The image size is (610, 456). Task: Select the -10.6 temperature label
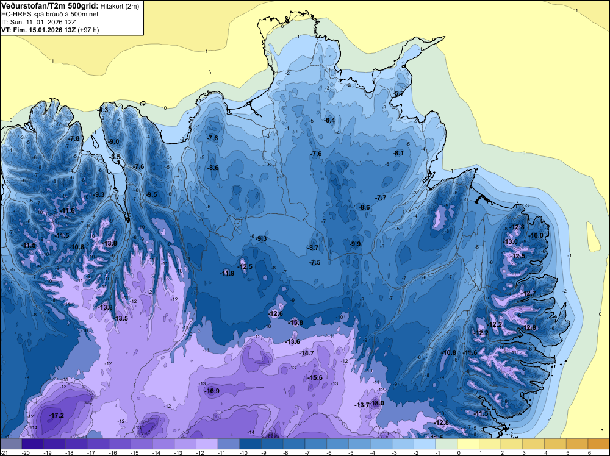76,247
